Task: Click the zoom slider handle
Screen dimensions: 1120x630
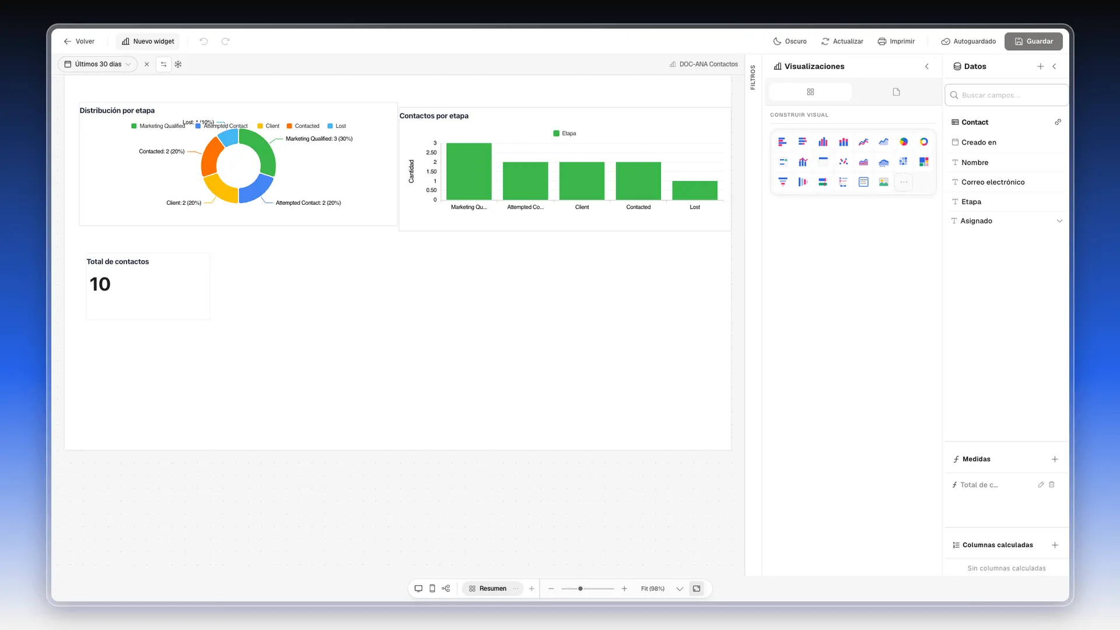Action: coord(580,589)
